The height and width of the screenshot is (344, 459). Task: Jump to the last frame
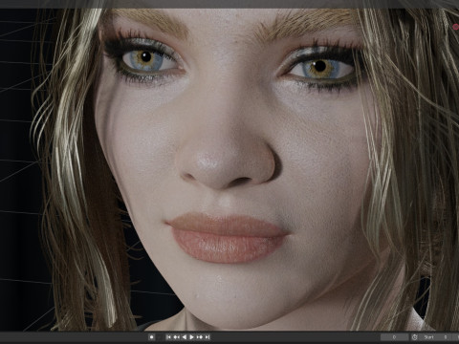[208, 337]
